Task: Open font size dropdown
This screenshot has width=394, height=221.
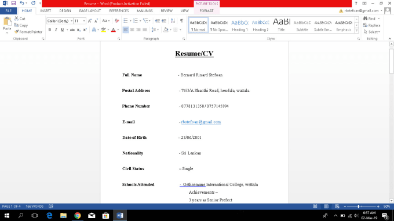Action: [84, 21]
